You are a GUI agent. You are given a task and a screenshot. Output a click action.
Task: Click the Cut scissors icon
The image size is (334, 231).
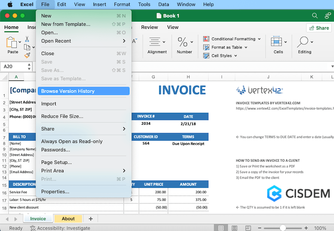pyautogui.click(x=27, y=39)
